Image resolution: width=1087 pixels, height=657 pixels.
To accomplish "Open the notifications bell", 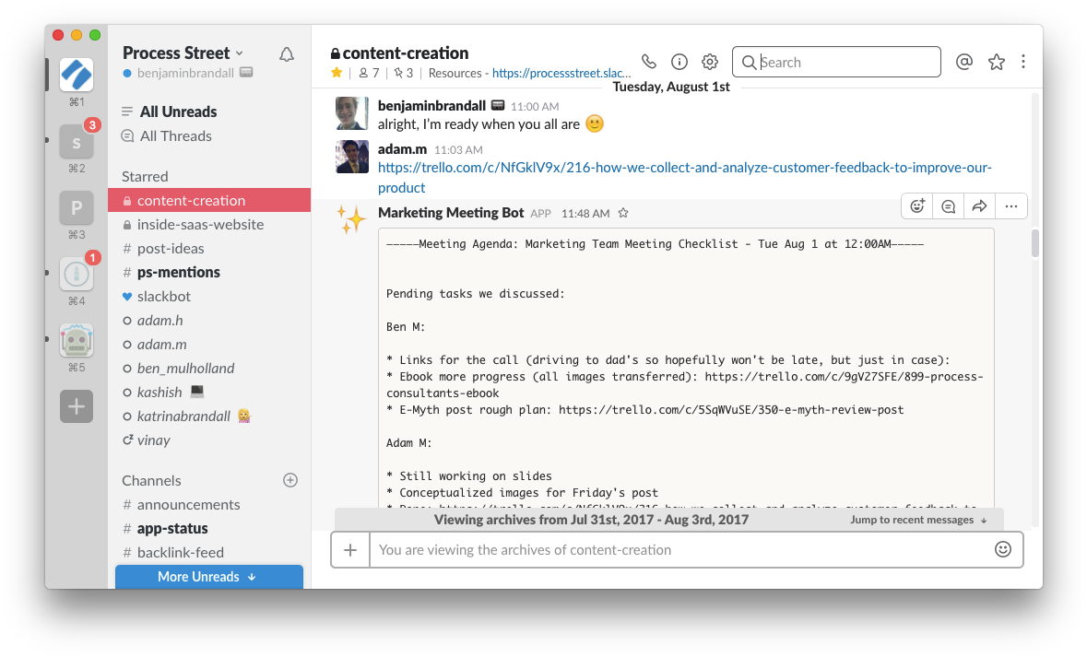I will point(286,53).
